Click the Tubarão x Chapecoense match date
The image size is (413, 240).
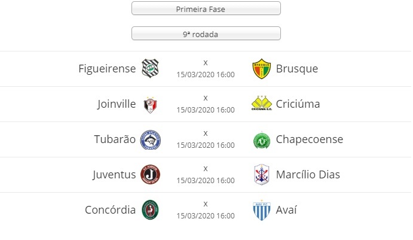tap(195, 145)
